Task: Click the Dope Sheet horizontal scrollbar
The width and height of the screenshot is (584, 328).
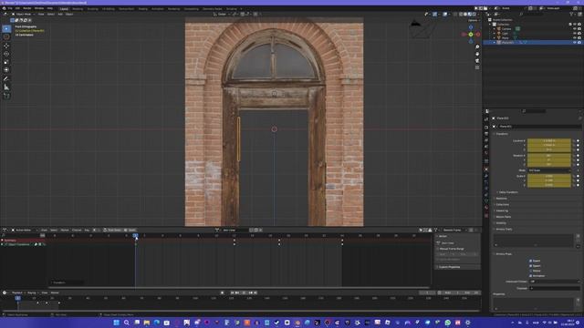Action: [238, 288]
